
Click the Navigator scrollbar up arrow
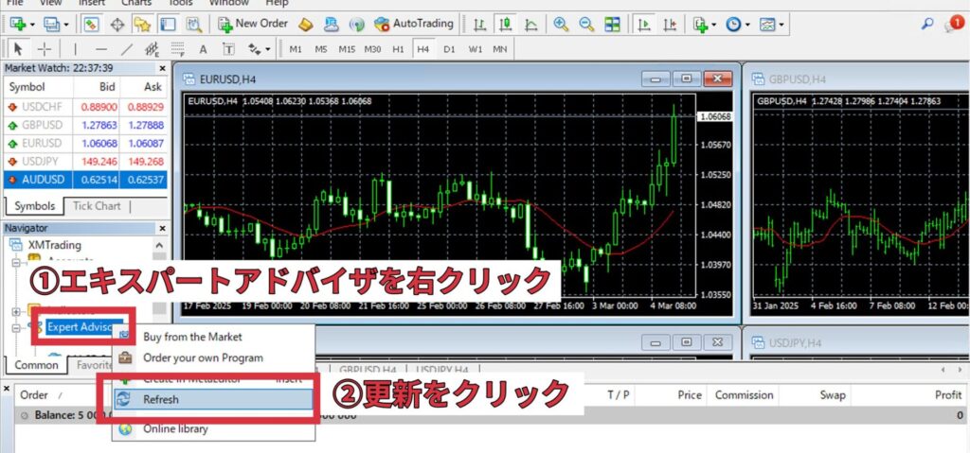[x=159, y=245]
